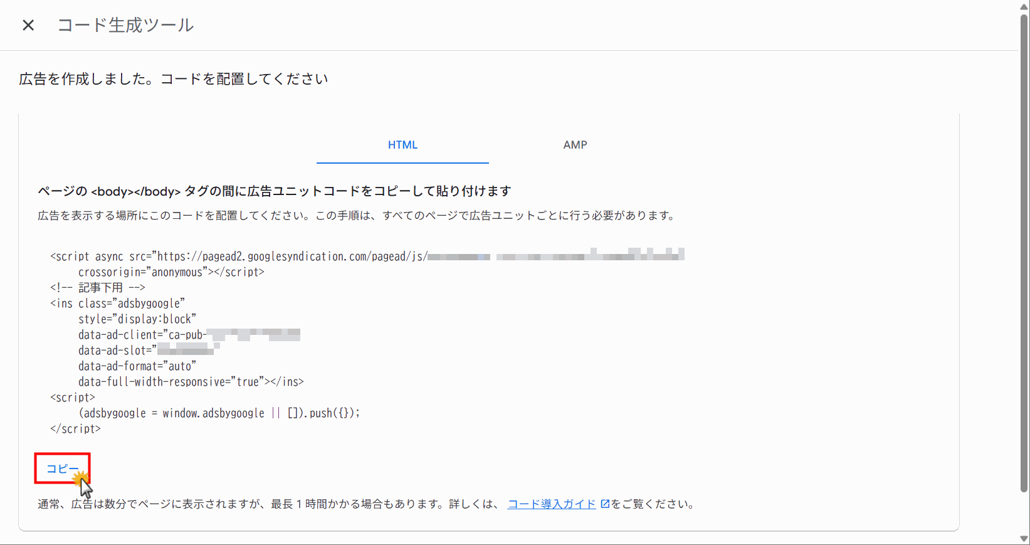Click the コード生成ツール title text

(125, 25)
